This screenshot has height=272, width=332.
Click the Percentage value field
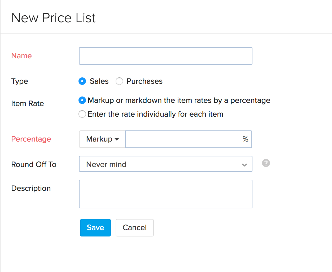(x=182, y=139)
